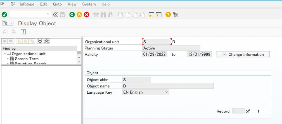The height and width of the screenshot is (124, 282).
Task: Click the icon left of Infotype menu
Action: pos(13,4)
